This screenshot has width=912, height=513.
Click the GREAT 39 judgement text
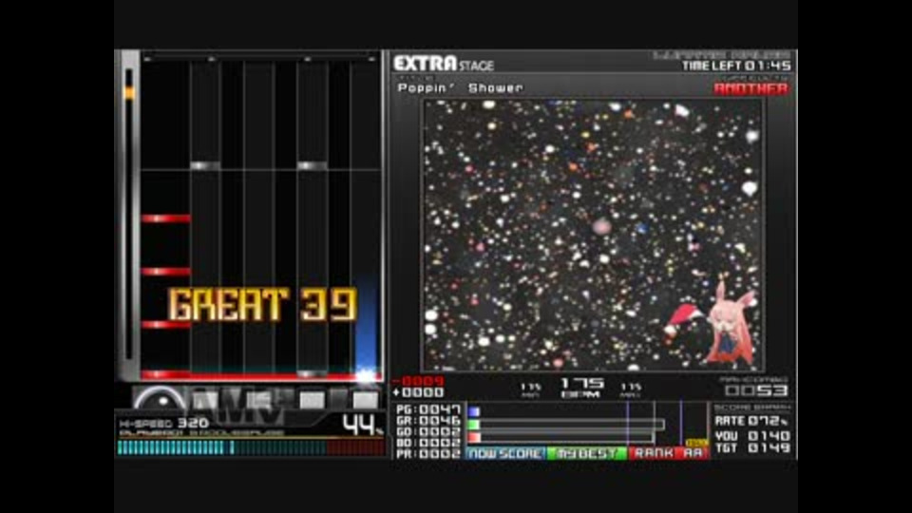(x=262, y=304)
